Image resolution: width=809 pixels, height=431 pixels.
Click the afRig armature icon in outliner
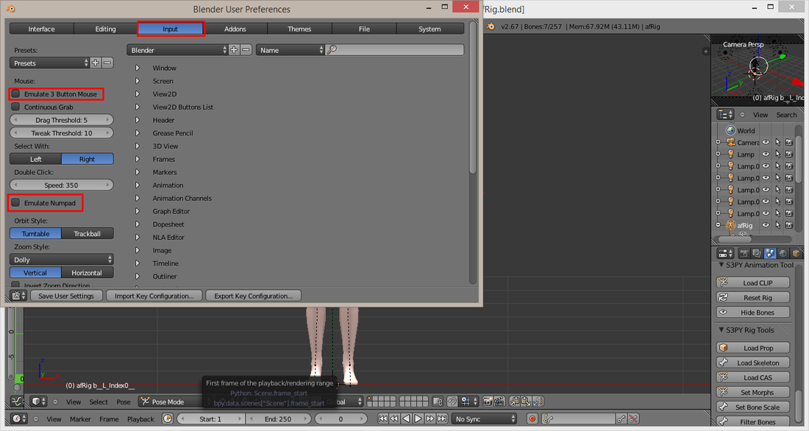pos(730,226)
